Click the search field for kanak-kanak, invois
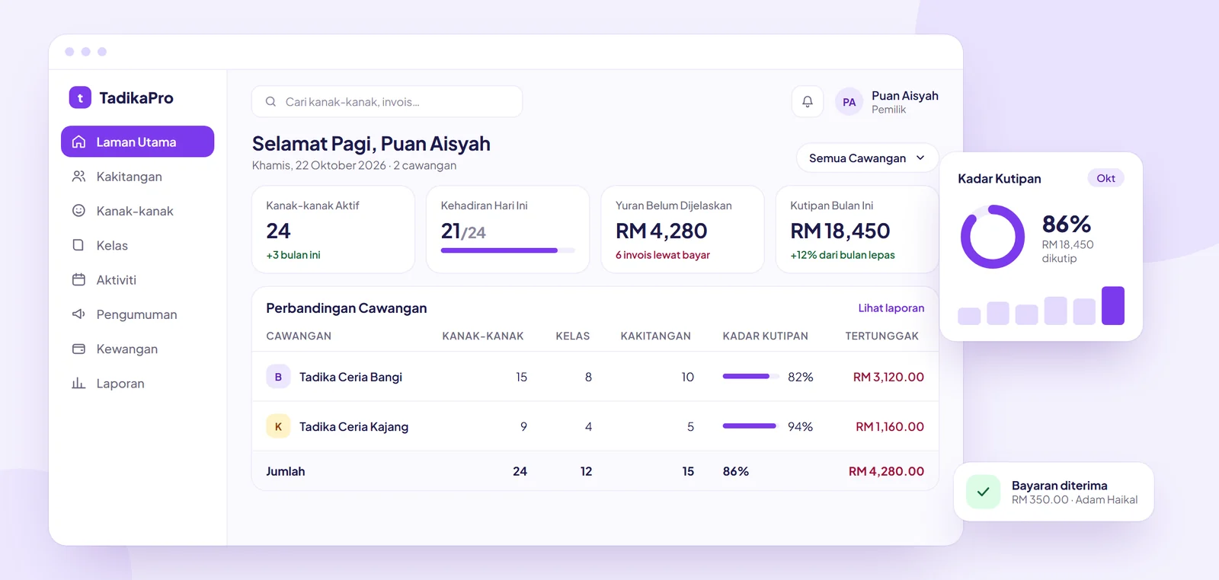 [387, 102]
